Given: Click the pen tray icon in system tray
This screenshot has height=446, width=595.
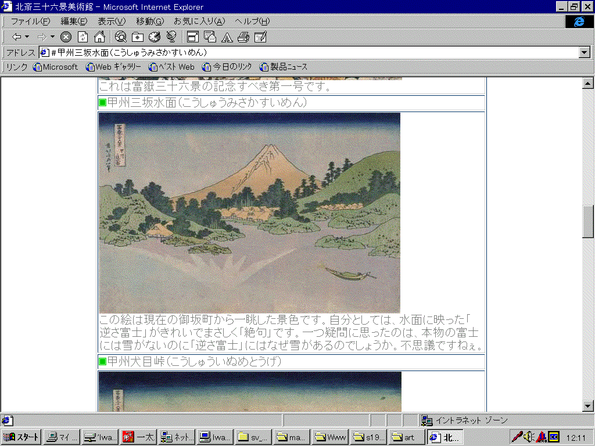Looking at the screenshot, I should (517, 437).
